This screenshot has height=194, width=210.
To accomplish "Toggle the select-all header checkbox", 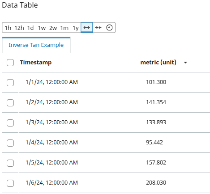I will pos(10,63).
